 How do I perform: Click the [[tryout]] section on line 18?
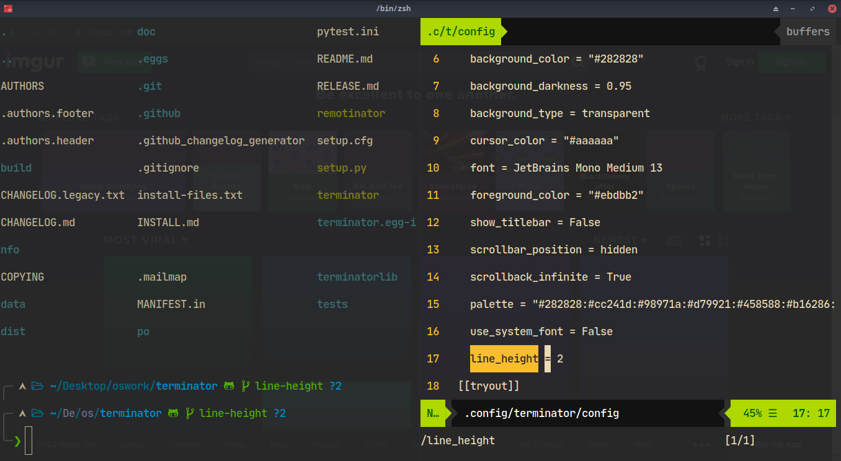click(x=489, y=386)
